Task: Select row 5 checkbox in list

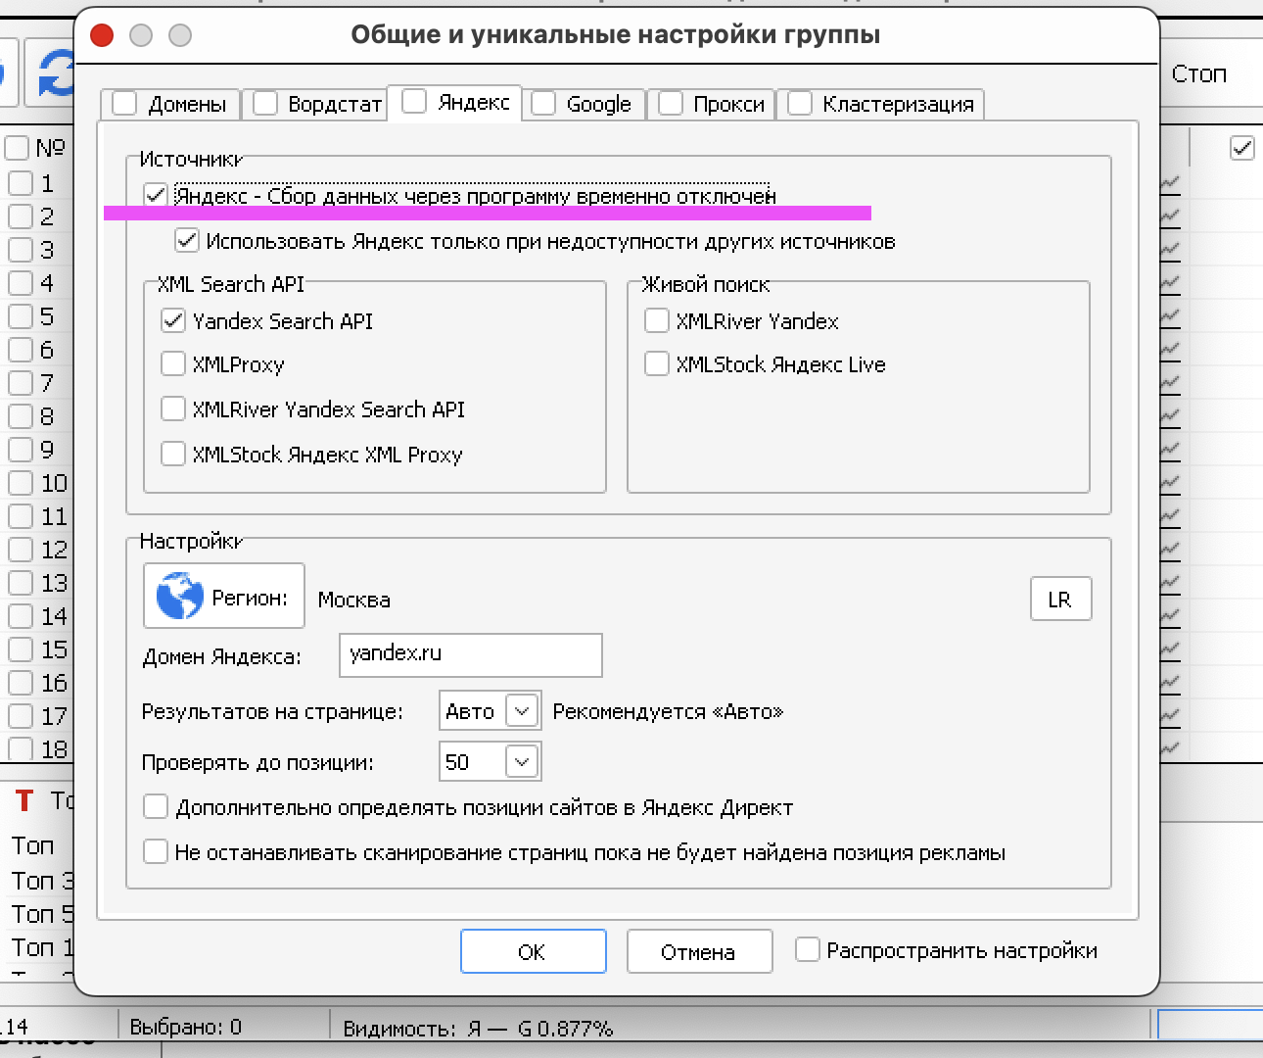Action: tap(21, 317)
